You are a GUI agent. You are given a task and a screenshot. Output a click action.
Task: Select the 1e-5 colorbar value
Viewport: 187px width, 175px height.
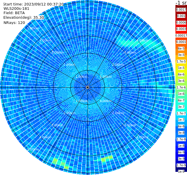point(181,68)
